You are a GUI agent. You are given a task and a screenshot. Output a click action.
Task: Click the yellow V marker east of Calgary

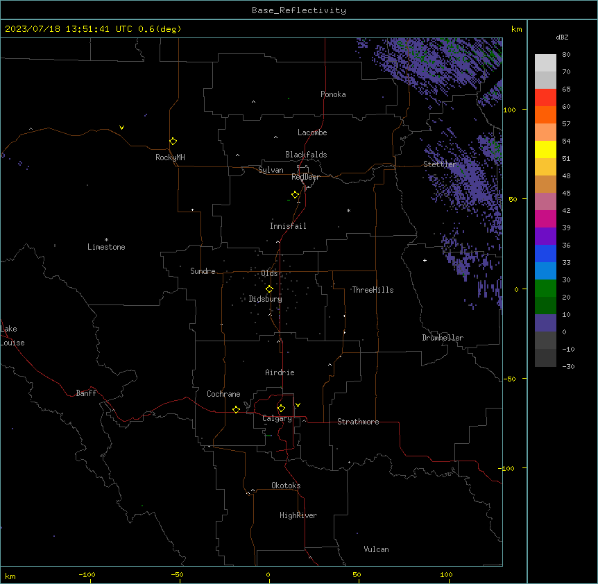coord(298,405)
